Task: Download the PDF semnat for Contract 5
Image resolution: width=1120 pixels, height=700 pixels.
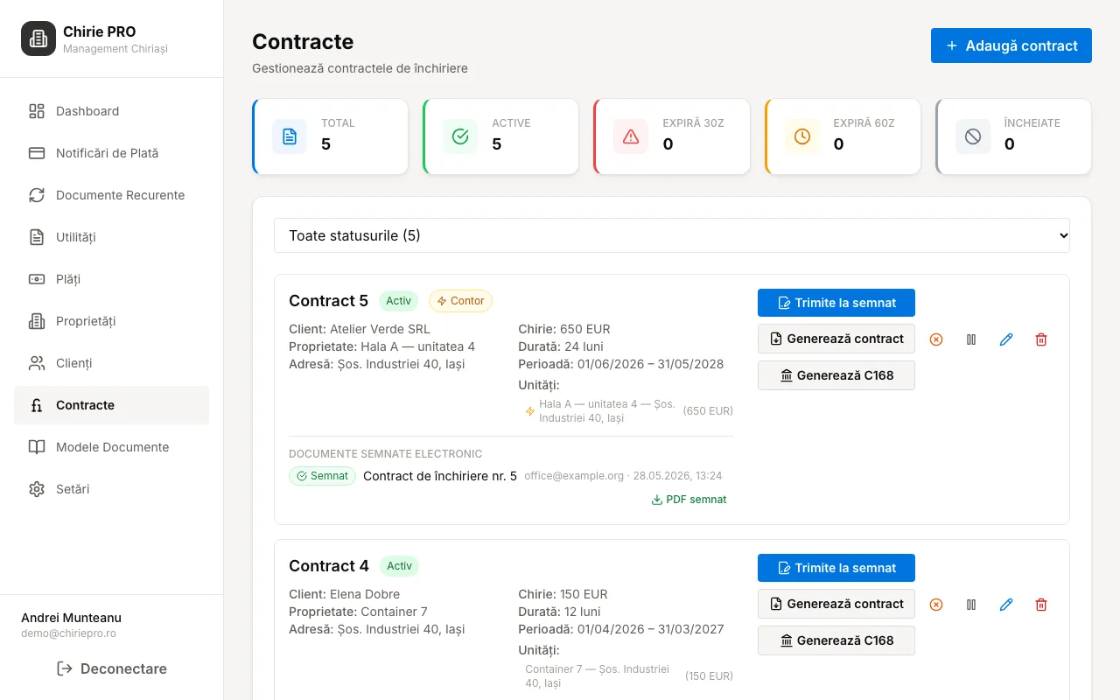Action: click(689, 500)
